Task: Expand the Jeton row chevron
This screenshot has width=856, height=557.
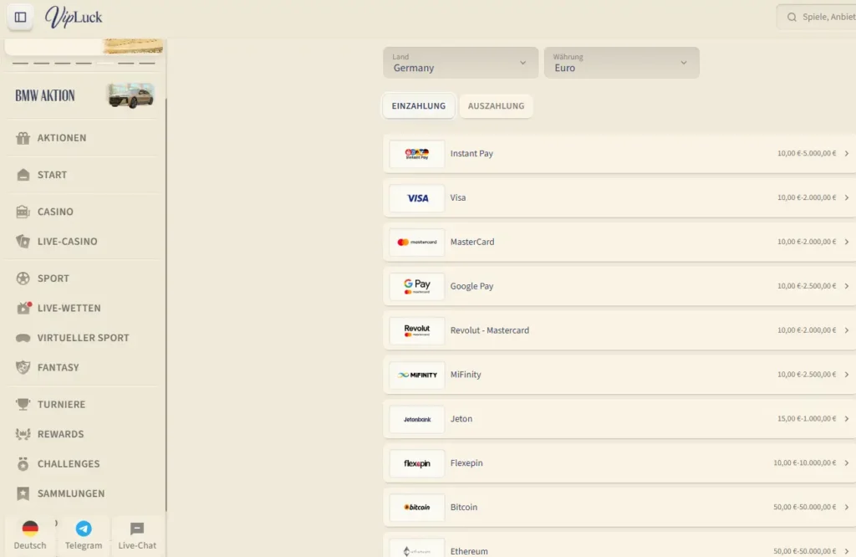Action: coord(847,419)
